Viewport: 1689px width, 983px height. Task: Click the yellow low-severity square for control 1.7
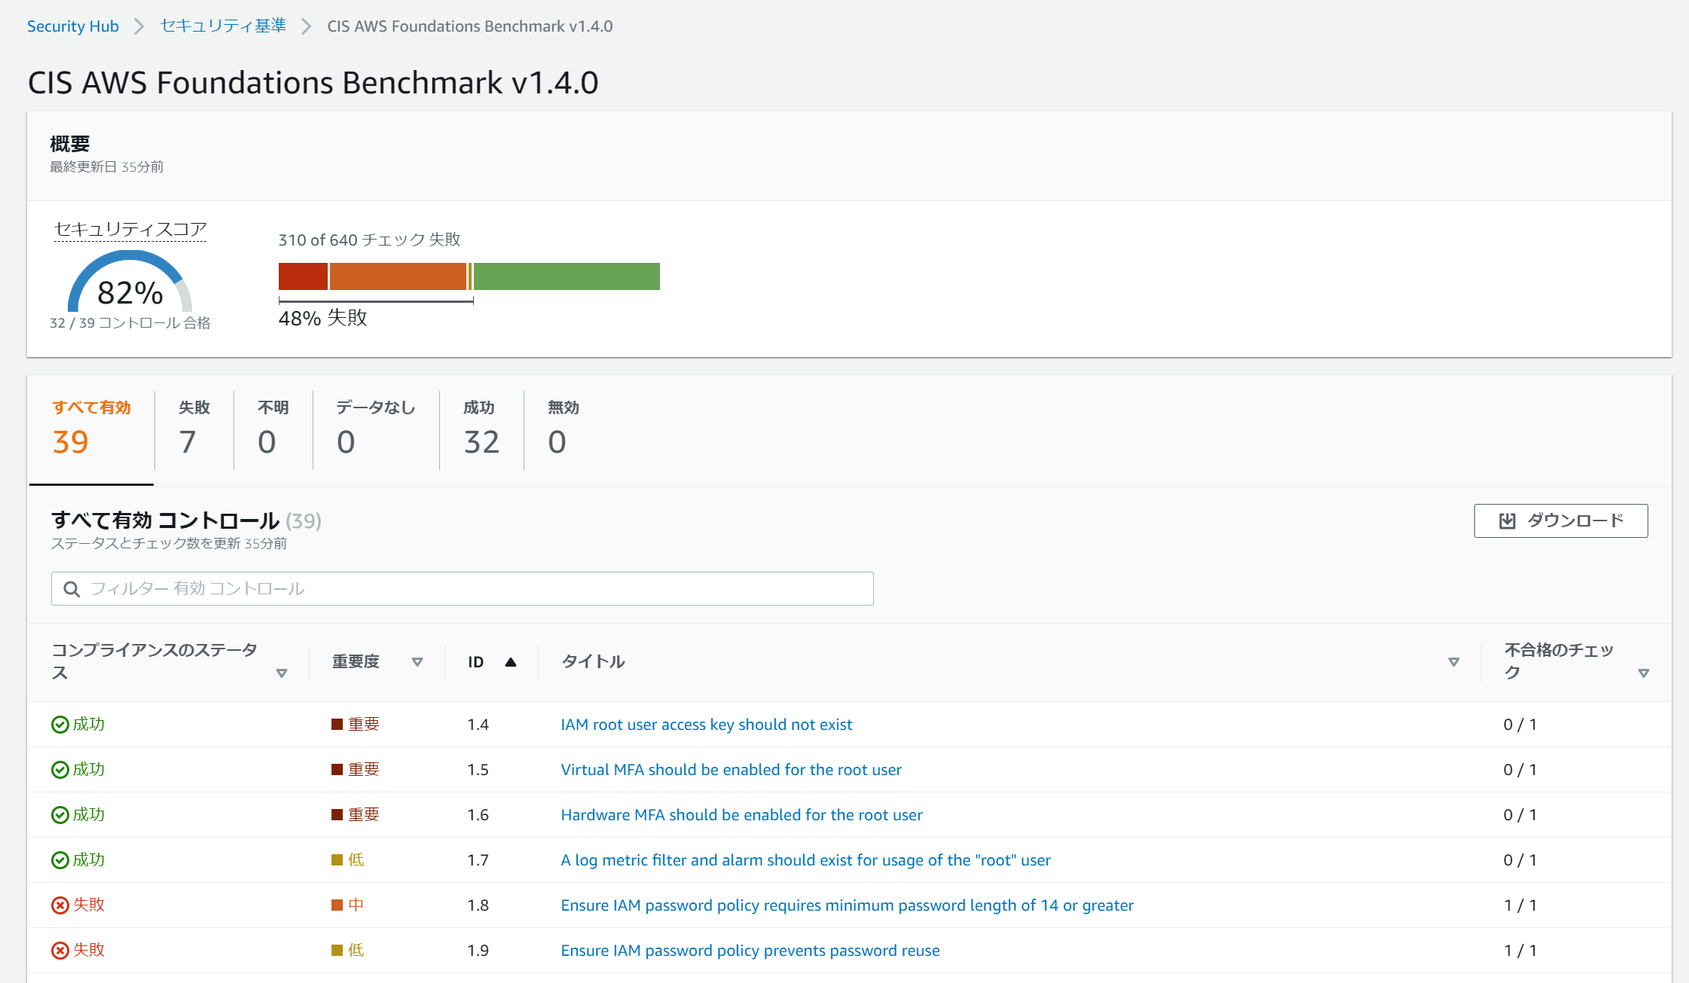click(337, 860)
